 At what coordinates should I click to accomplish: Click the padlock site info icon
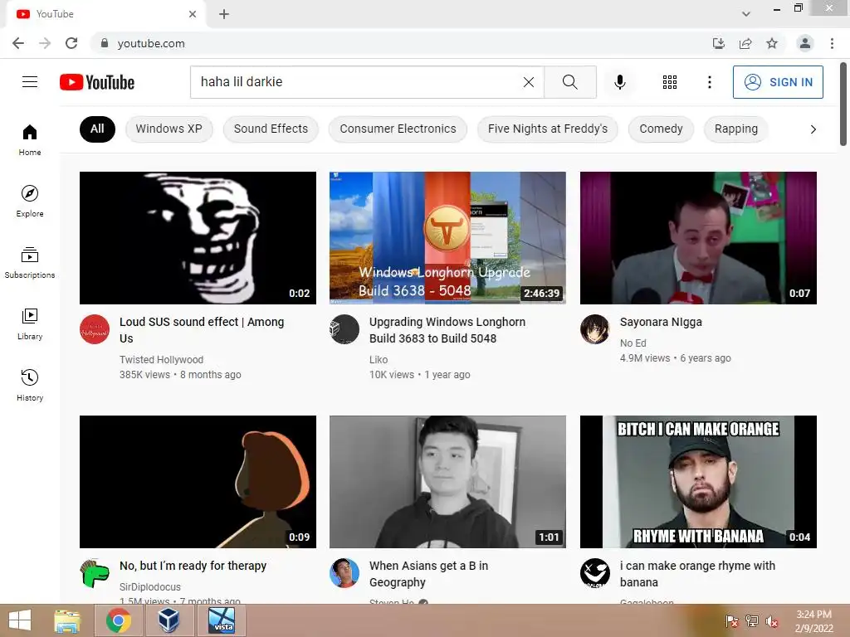(x=105, y=43)
